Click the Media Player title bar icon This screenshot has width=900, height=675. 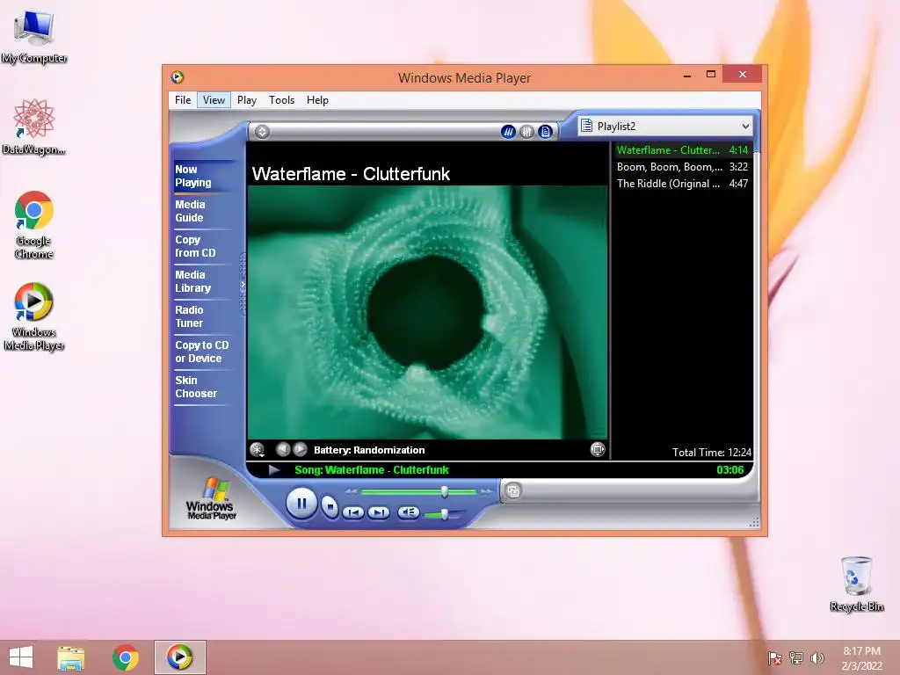178,77
